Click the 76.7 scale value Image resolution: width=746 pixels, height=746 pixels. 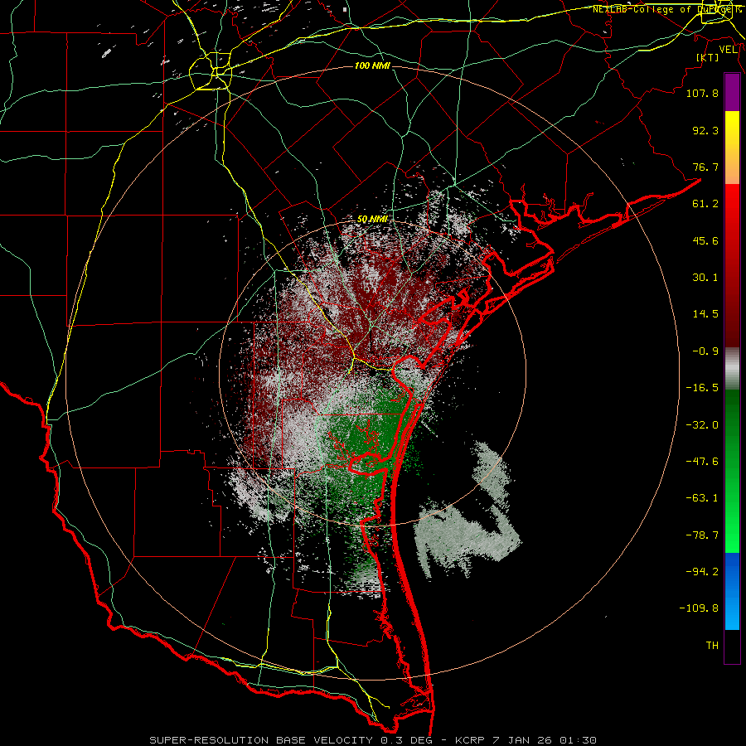tap(705, 167)
